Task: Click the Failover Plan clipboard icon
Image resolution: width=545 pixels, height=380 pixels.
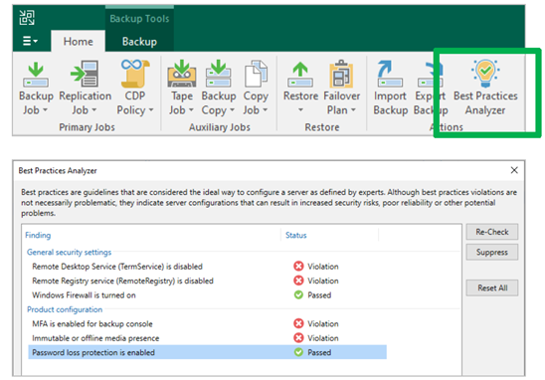Action: coord(341,74)
